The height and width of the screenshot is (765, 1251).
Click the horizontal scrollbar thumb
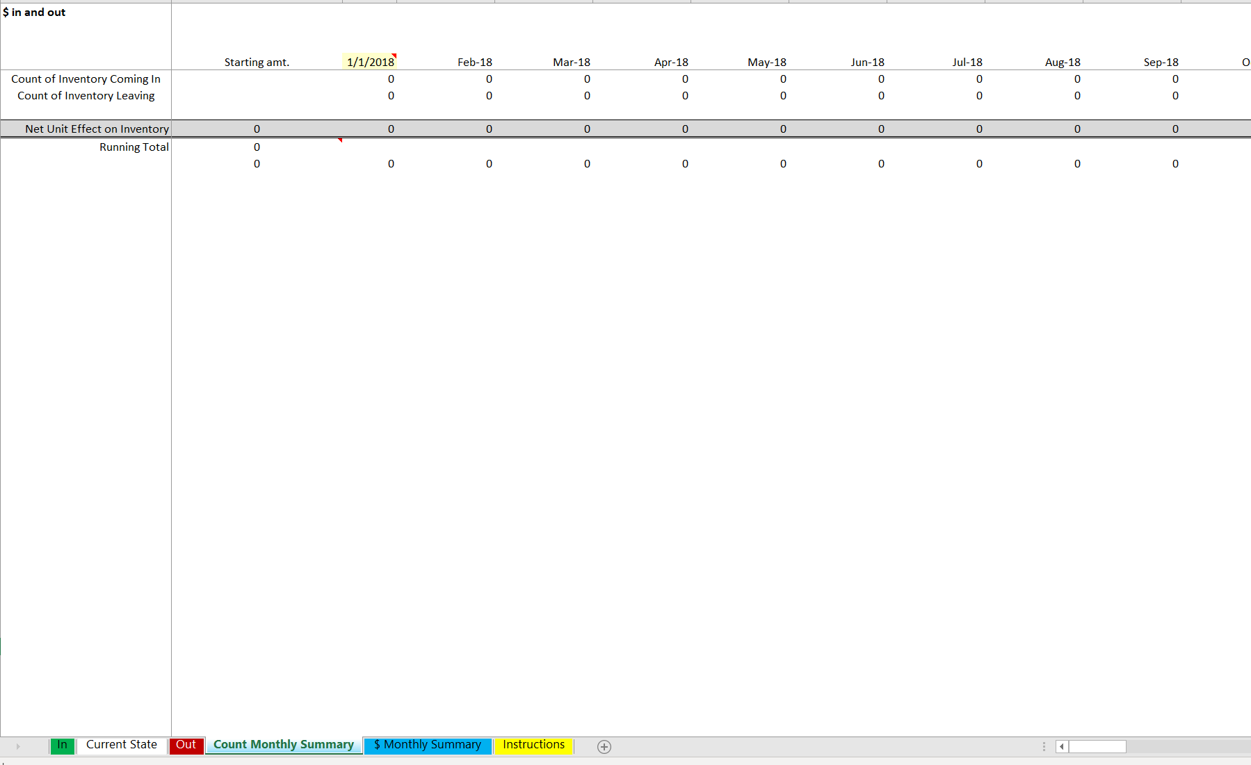tap(1097, 746)
